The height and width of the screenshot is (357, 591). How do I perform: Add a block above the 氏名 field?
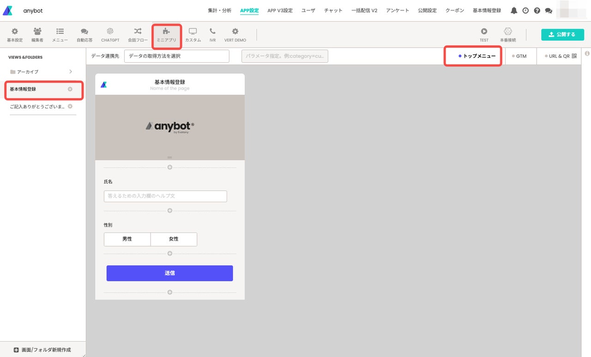pyautogui.click(x=170, y=167)
